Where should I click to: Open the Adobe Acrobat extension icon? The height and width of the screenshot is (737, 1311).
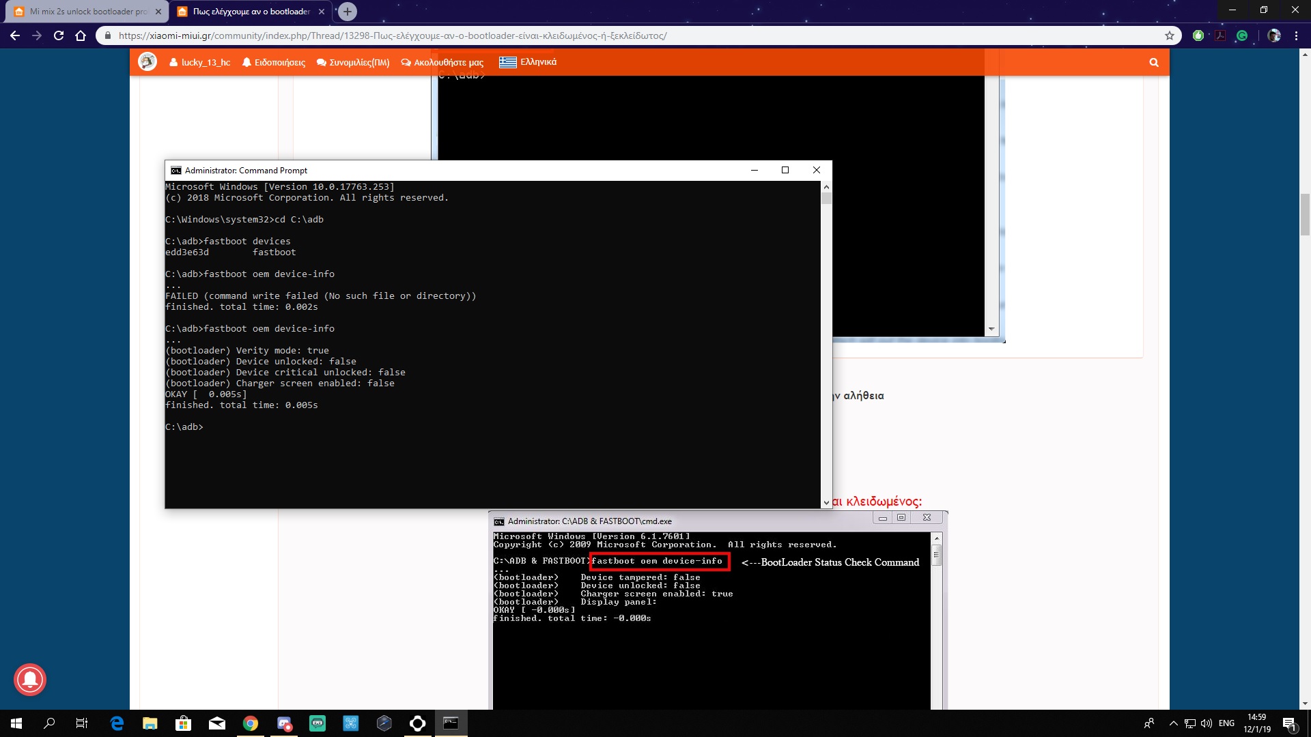(x=1220, y=35)
